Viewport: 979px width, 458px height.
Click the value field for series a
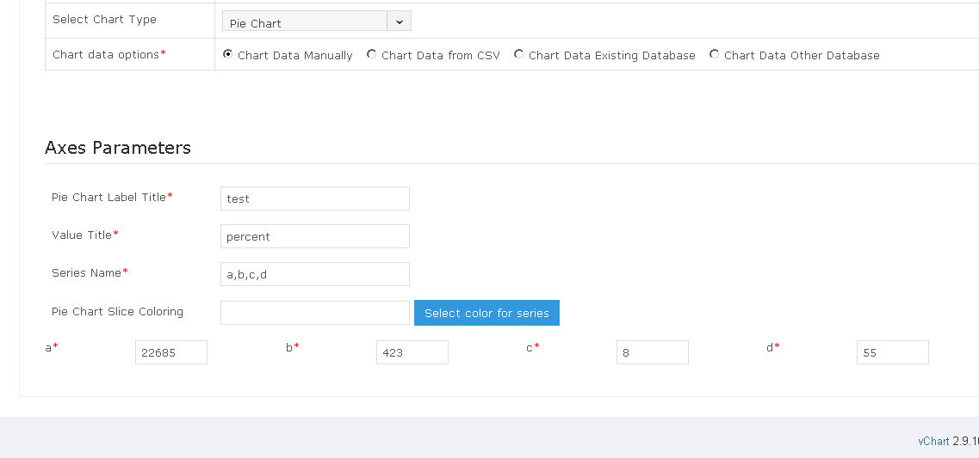coord(170,352)
